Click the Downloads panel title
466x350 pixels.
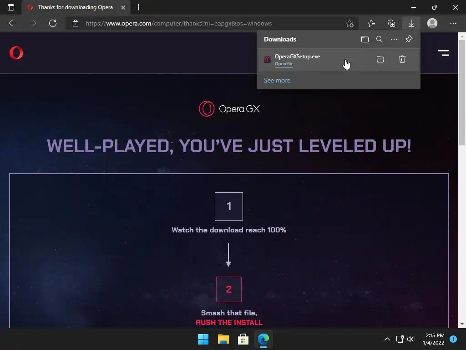pos(280,39)
